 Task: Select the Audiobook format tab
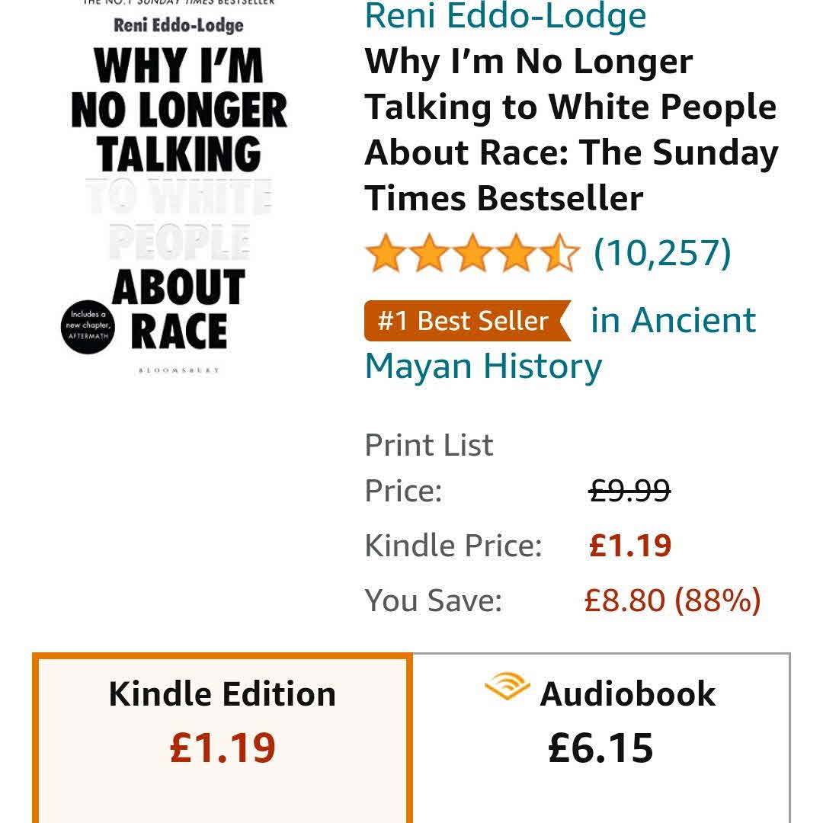[600, 724]
